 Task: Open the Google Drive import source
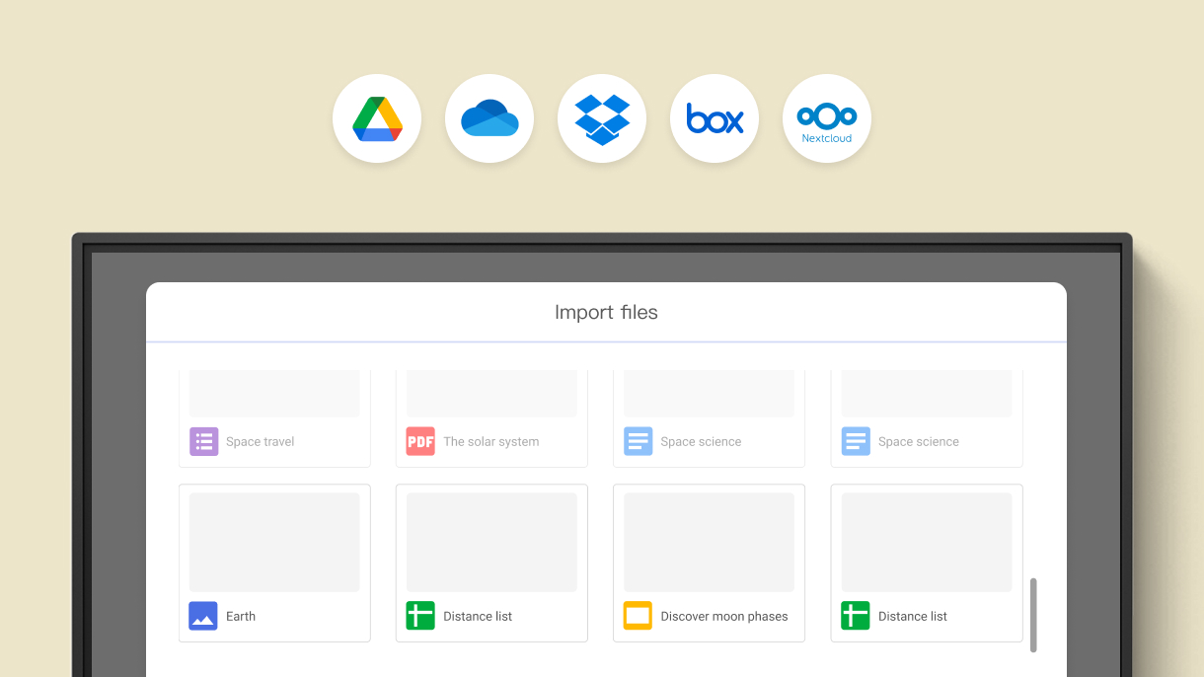coord(377,117)
